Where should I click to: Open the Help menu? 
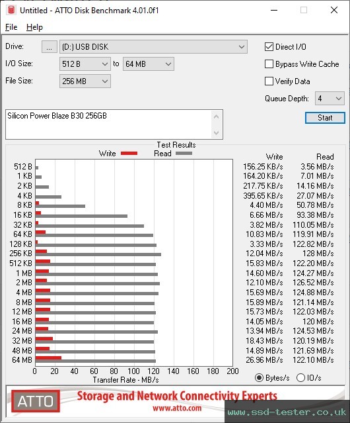click(x=34, y=27)
